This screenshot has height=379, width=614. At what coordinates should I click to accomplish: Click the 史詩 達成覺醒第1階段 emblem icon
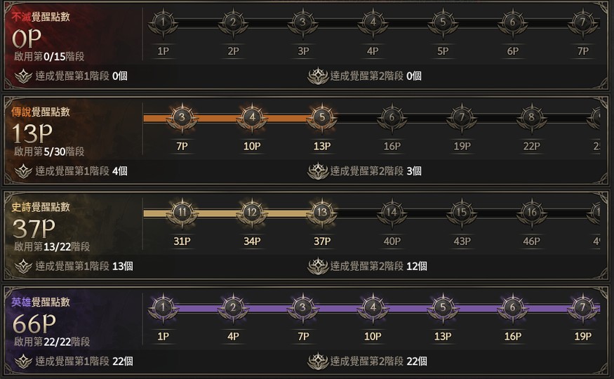coord(23,266)
